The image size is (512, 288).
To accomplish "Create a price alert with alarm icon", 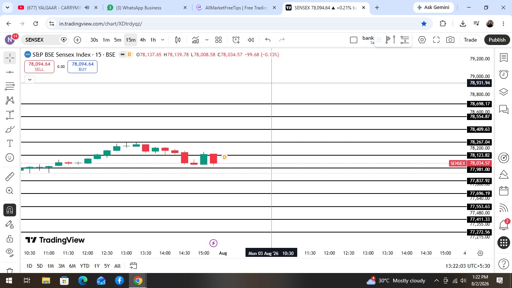I will click(236, 40).
